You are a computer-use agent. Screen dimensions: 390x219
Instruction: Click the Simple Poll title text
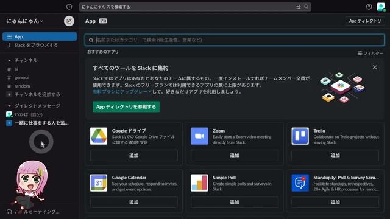tap(224, 178)
